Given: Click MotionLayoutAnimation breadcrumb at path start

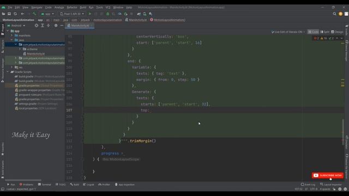Looking at the screenshot, I should tap(19, 20).
